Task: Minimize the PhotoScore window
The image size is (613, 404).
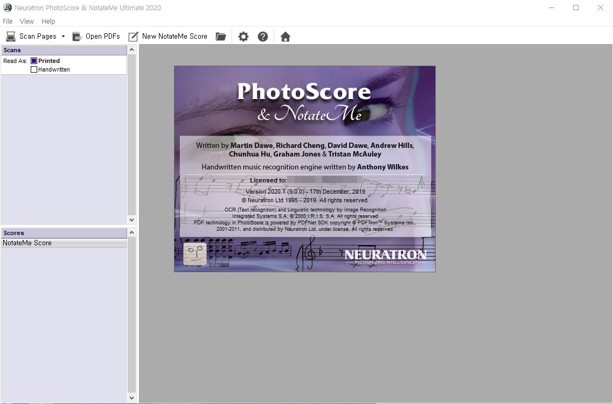Action: click(x=552, y=8)
